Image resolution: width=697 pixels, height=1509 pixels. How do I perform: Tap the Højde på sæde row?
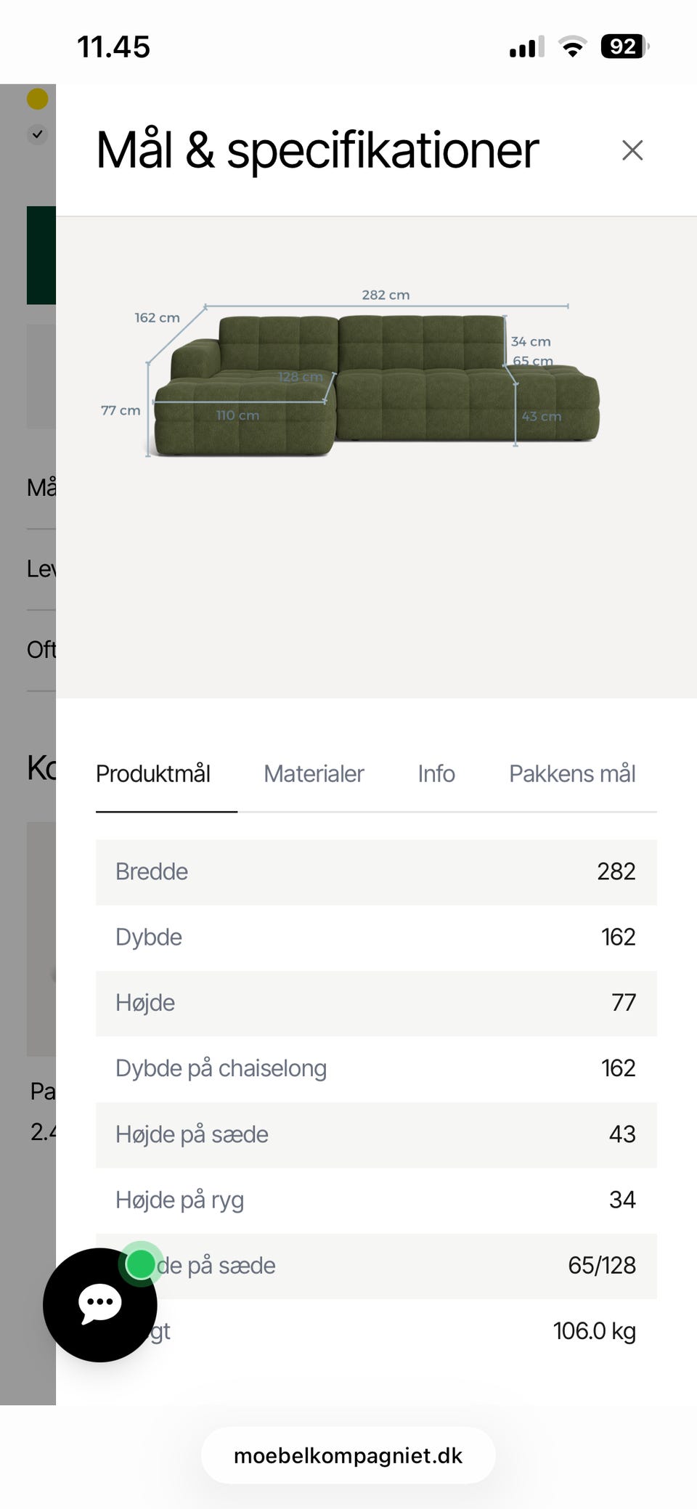376,1134
